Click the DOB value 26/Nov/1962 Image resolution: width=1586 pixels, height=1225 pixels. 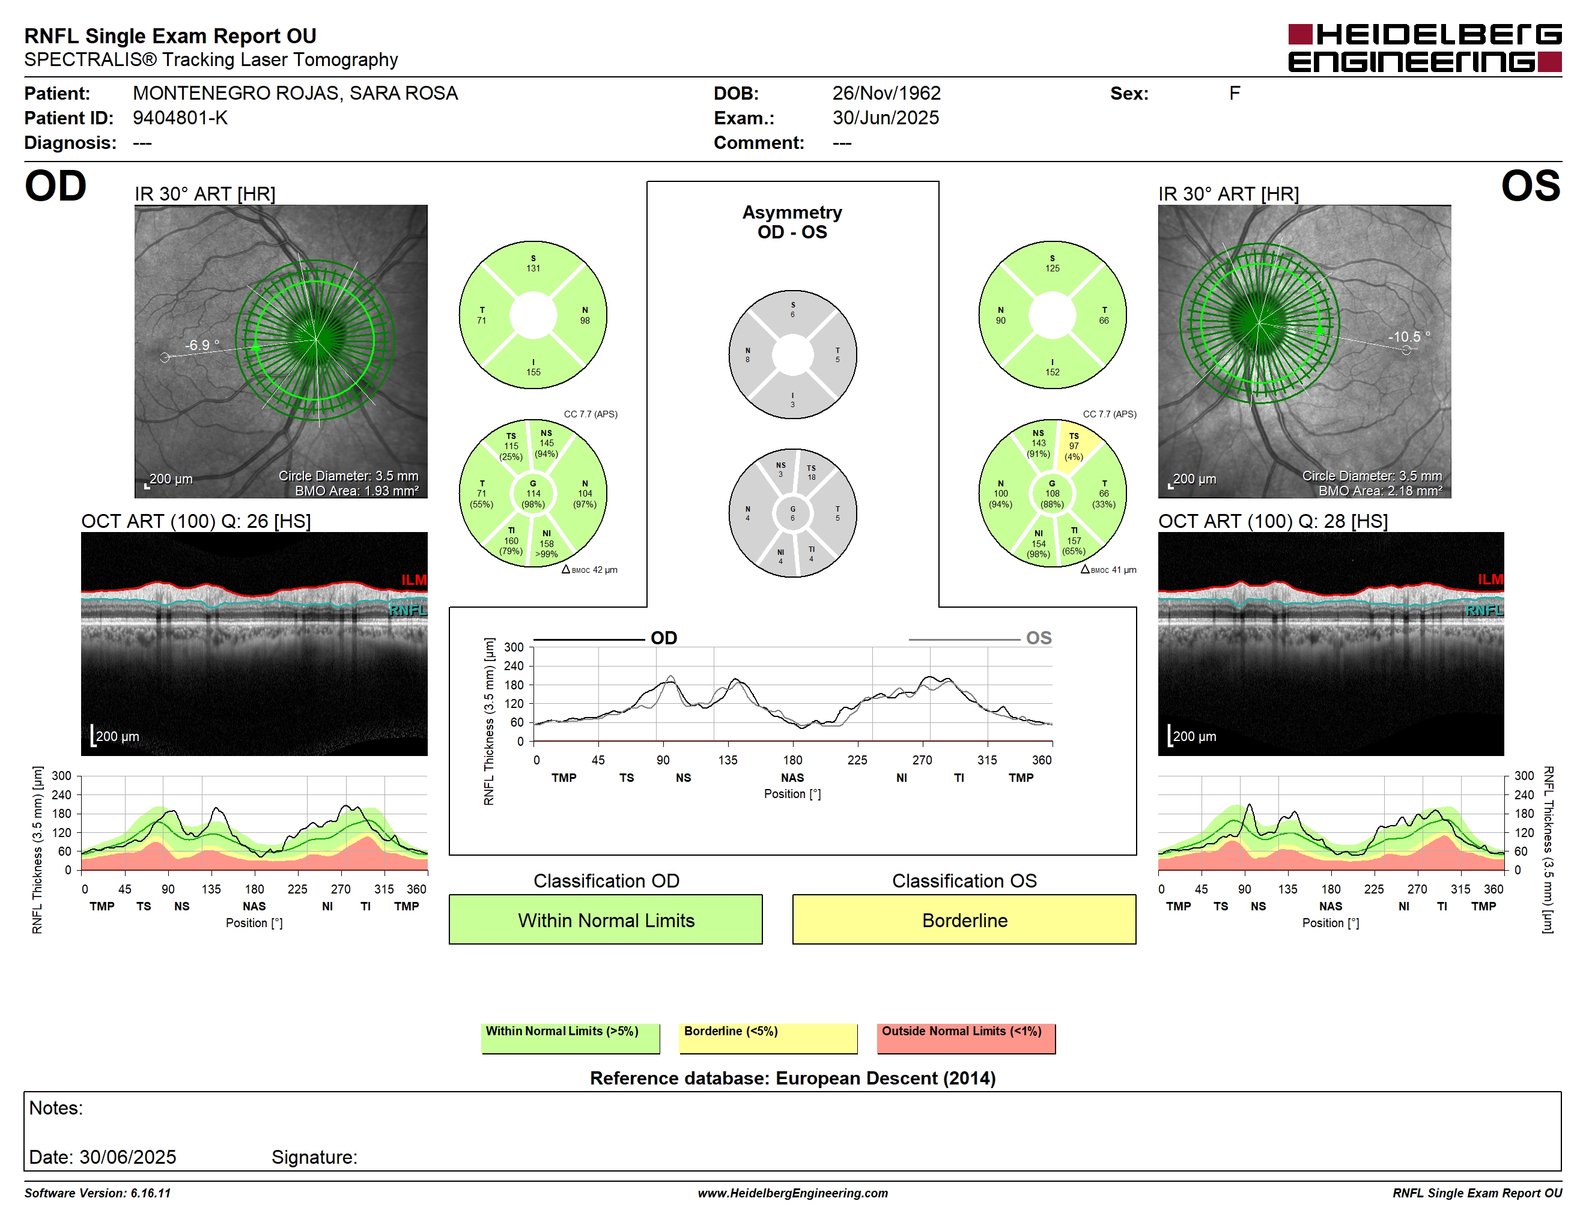click(x=886, y=93)
